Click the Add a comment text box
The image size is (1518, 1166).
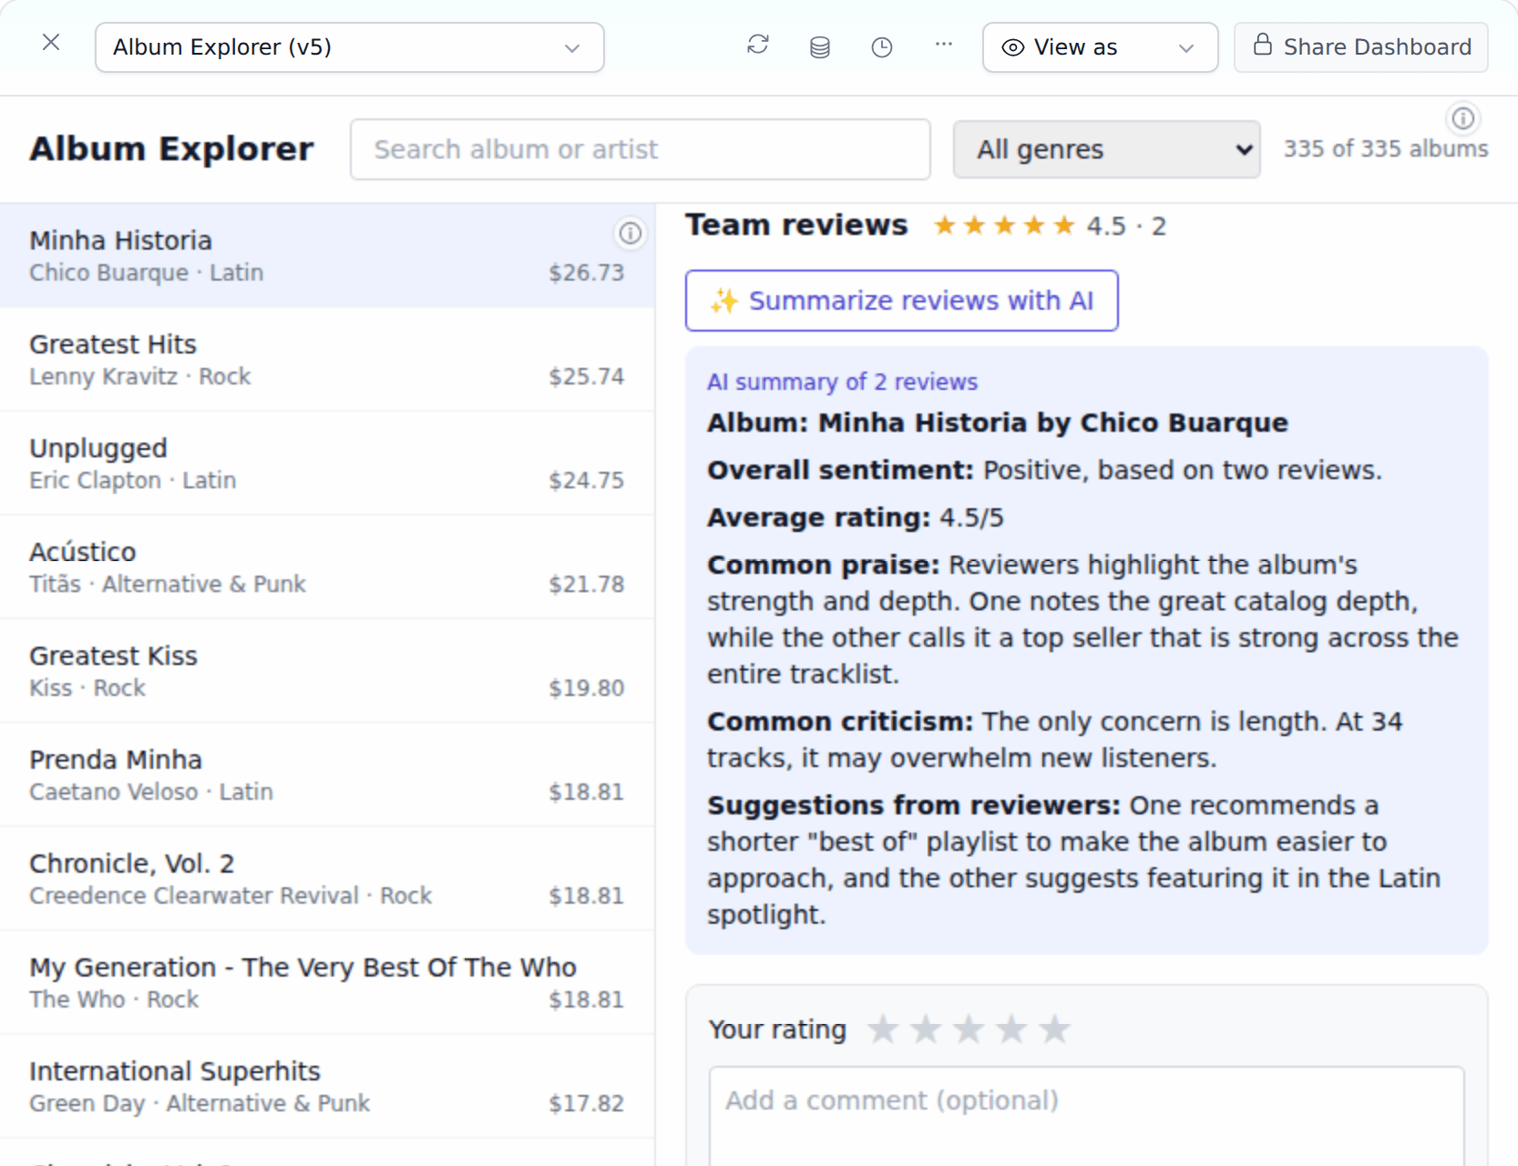(x=1087, y=1117)
